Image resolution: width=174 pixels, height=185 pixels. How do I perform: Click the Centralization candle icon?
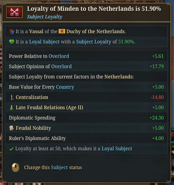(x=12, y=97)
